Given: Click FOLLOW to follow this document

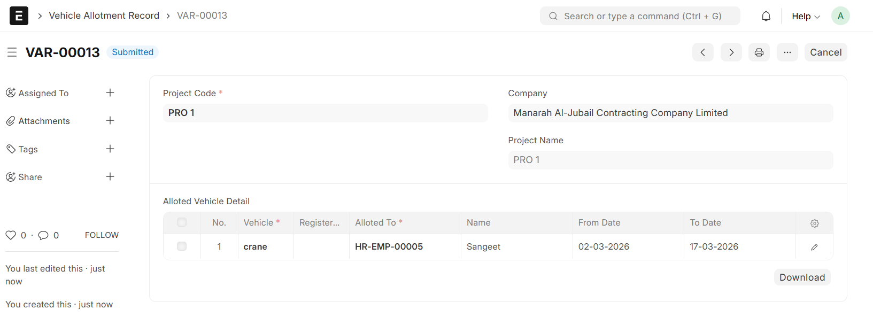Looking at the screenshot, I should tap(102, 235).
